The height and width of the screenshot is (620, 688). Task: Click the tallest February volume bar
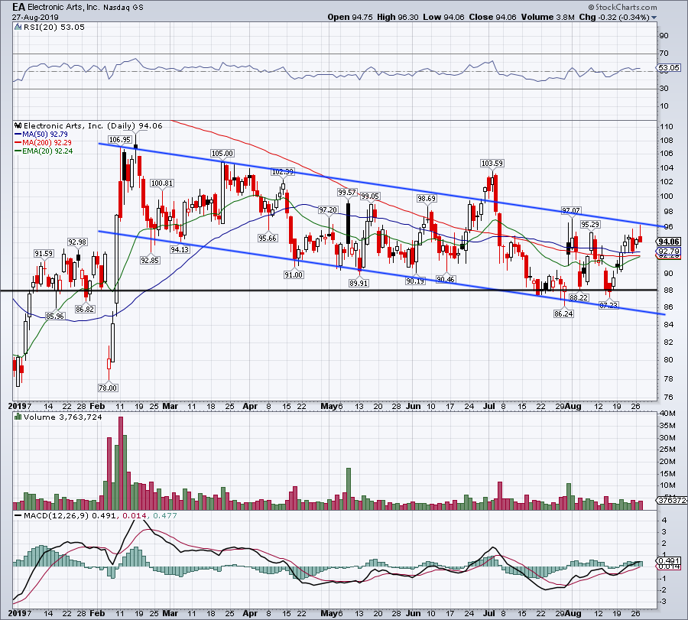(x=121, y=463)
